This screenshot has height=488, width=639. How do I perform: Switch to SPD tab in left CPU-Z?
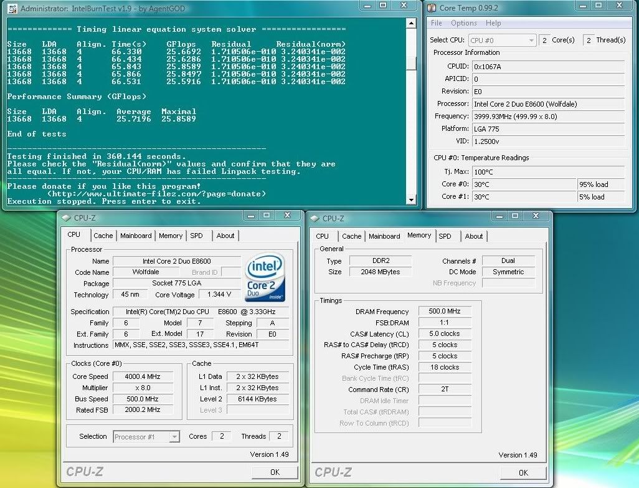click(196, 236)
